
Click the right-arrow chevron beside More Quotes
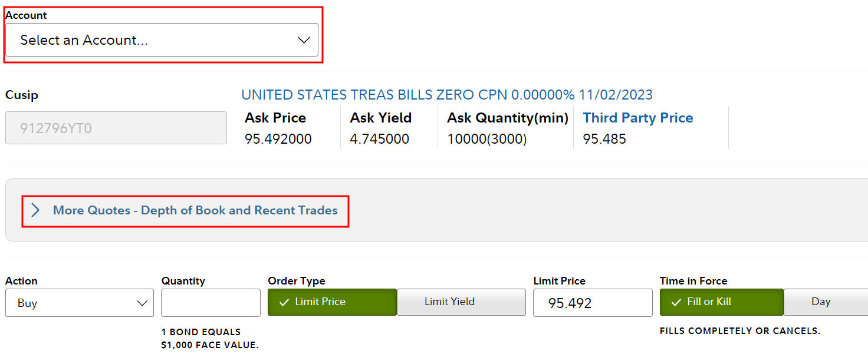[x=35, y=210]
